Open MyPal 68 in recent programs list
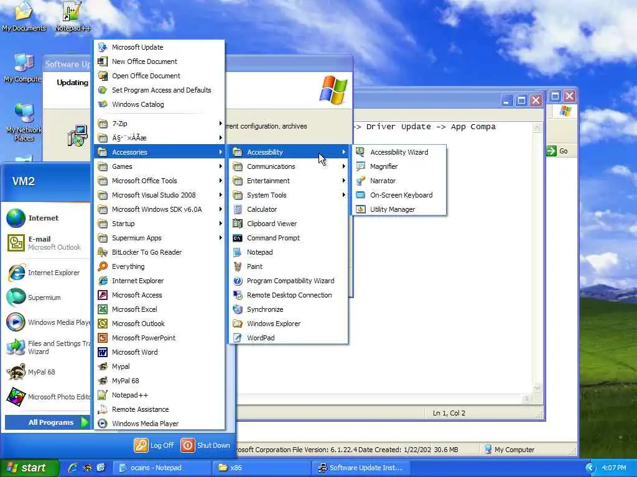This screenshot has width=637, height=477. [45, 372]
